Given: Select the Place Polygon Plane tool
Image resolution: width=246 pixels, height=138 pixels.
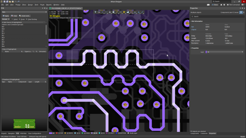Looking at the screenshot, I should 128,12.
